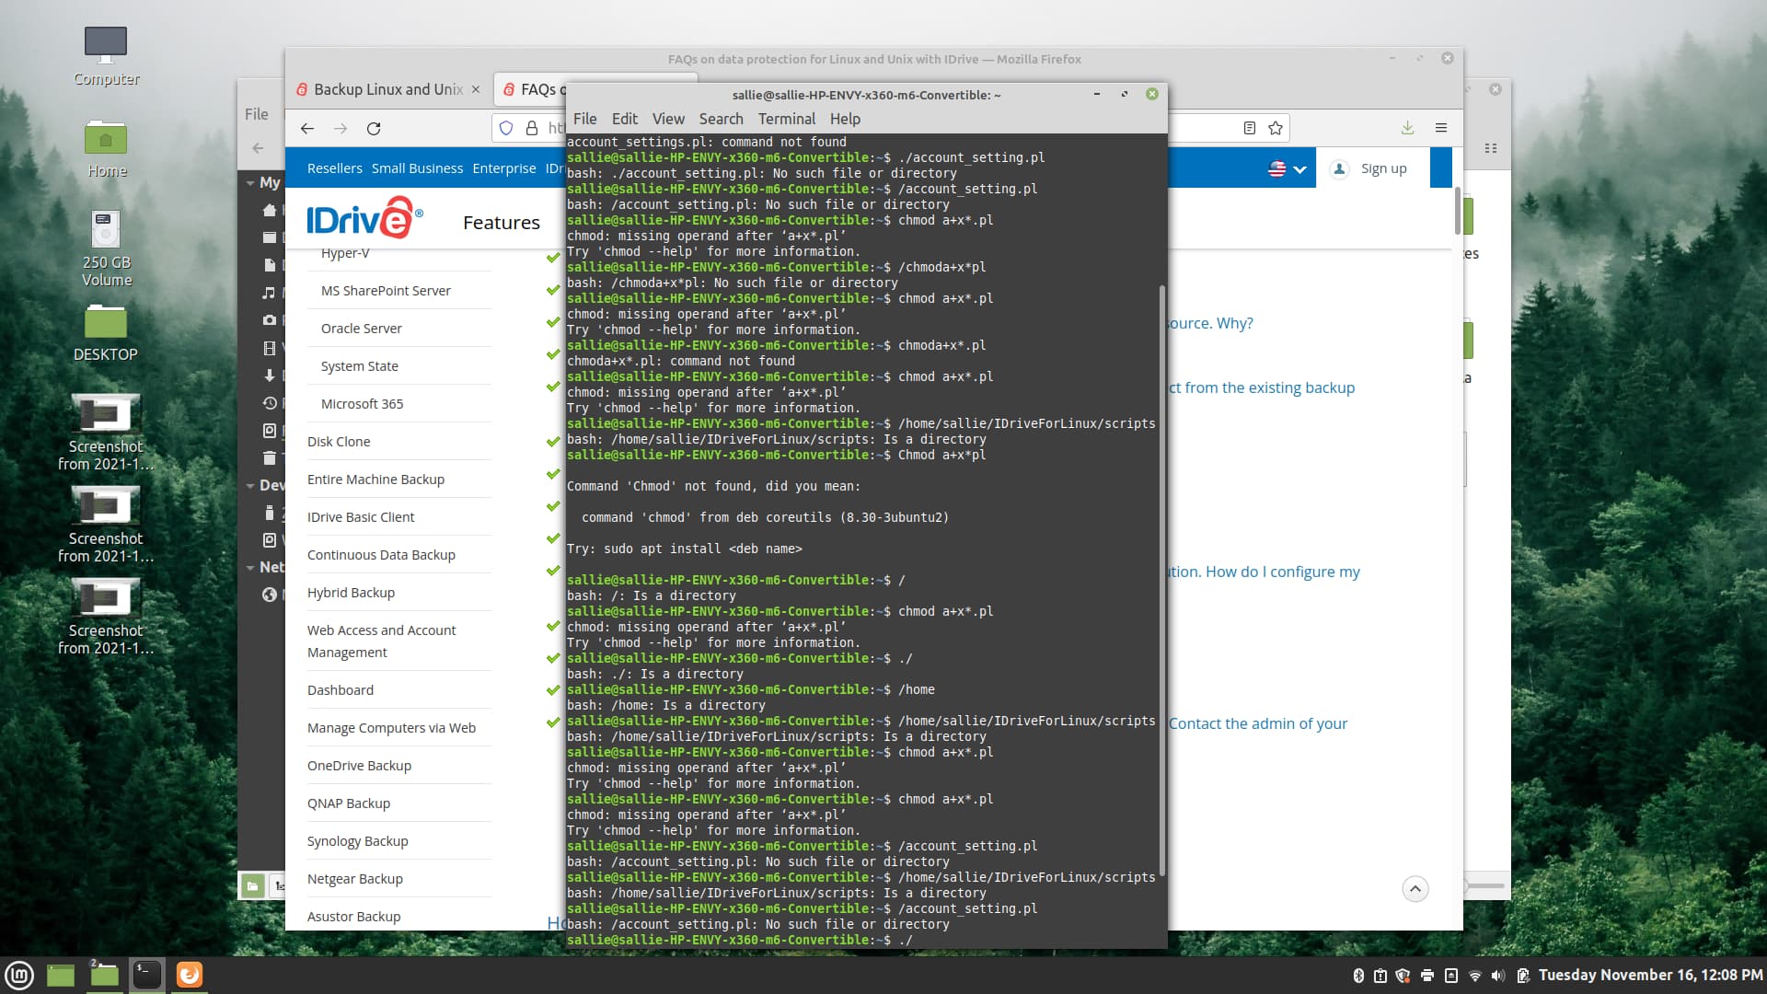Collapse My Computer section in file manager
Image resolution: width=1767 pixels, height=994 pixels.
pos(250,183)
